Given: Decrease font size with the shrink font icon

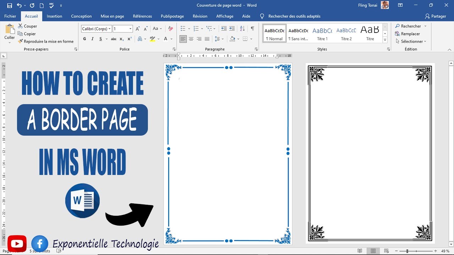Looking at the screenshot, I should point(145,29).
